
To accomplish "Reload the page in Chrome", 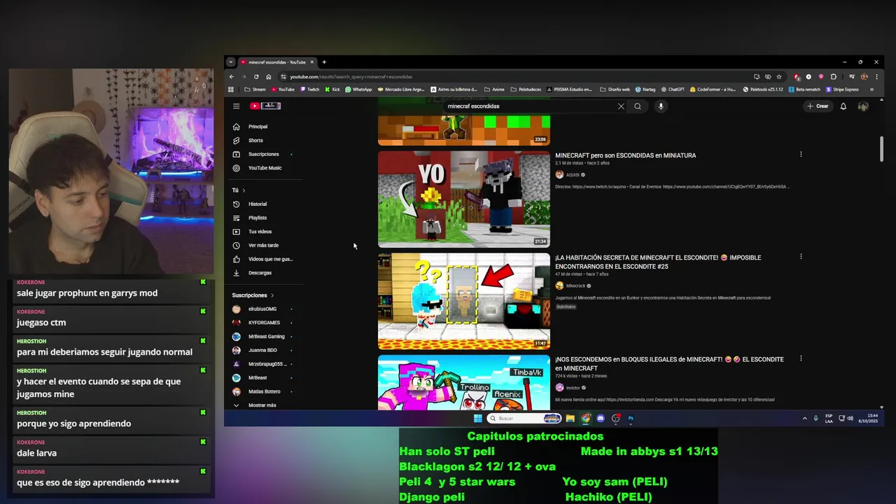I will [256, 77].
